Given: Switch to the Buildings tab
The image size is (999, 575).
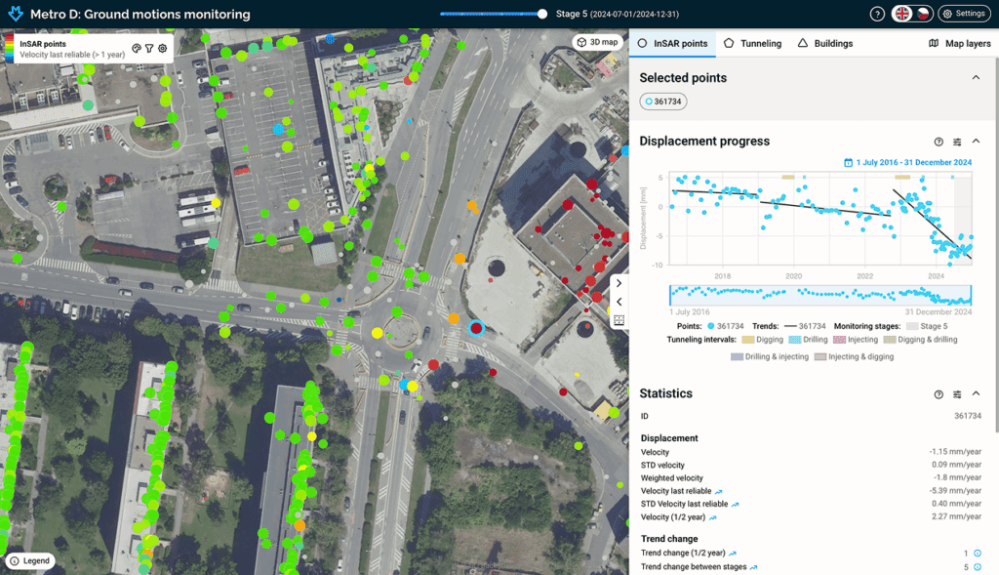Looking at the screenshot, I should pyautogui.click(x=825, y=44).
